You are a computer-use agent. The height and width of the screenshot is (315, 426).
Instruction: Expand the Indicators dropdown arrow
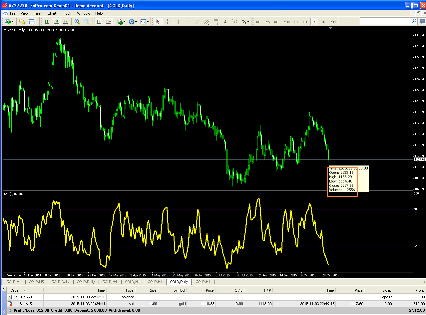[x=125, y=22]
